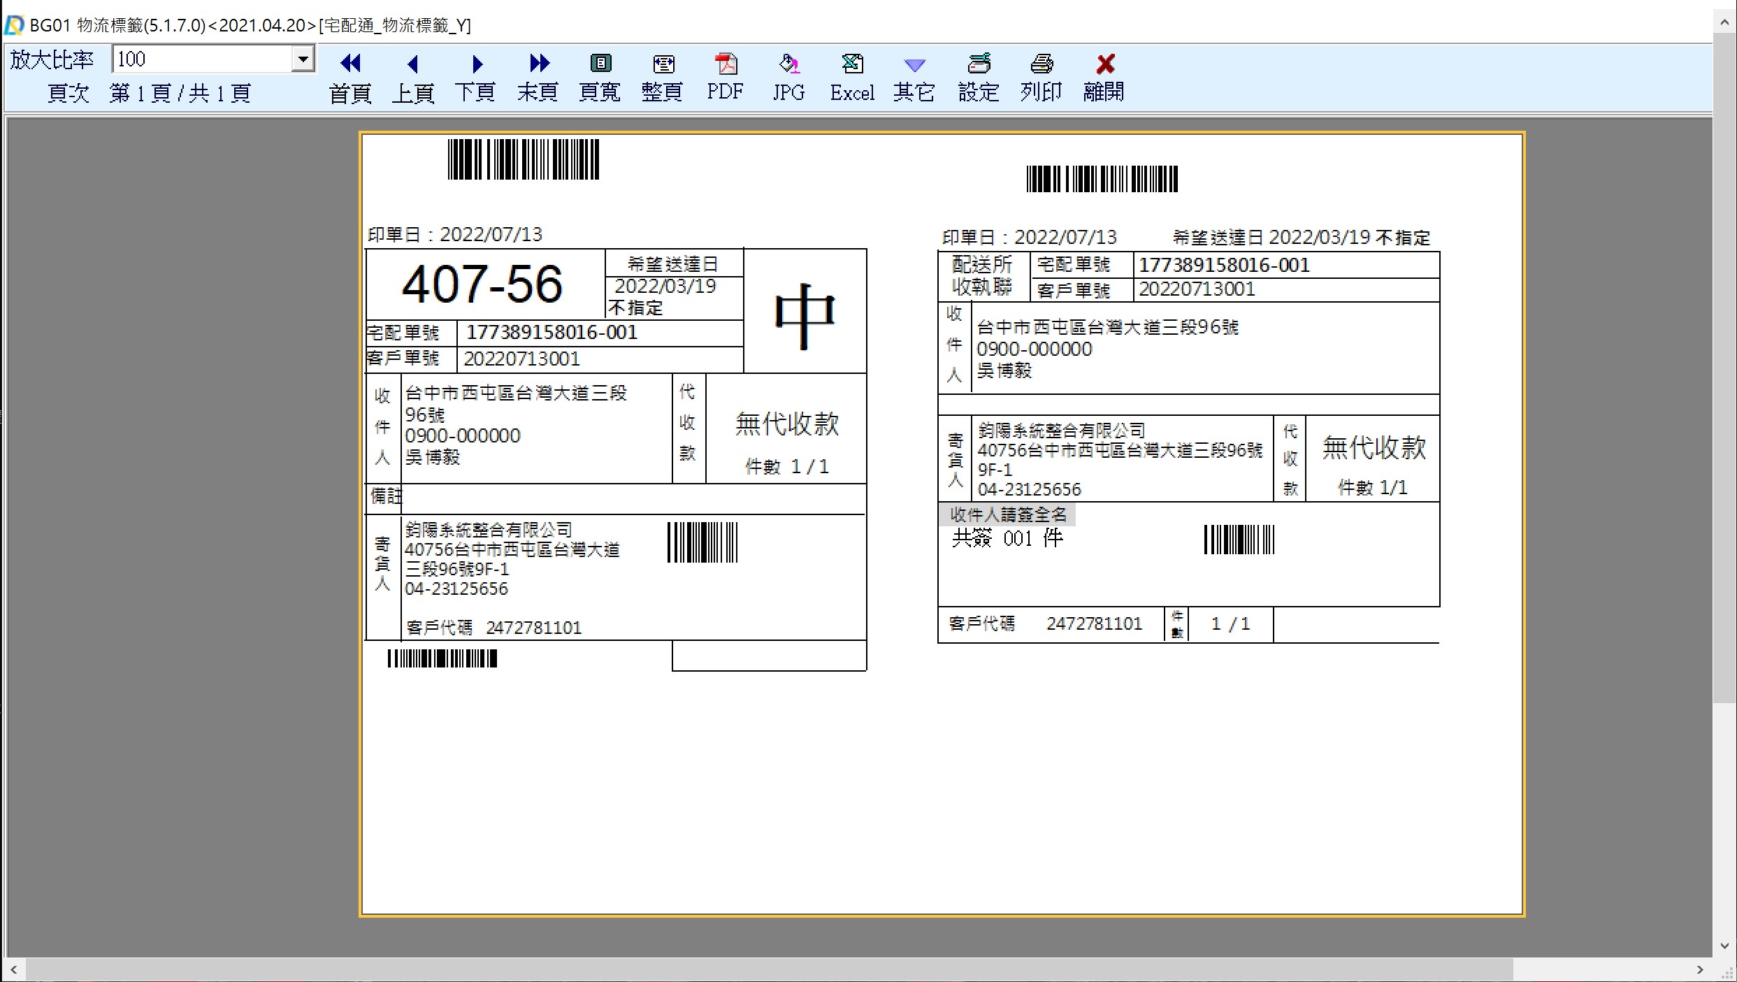
Task: Click the 備註 remarks row
Action: pyautogui.click(x=616, y=498)
